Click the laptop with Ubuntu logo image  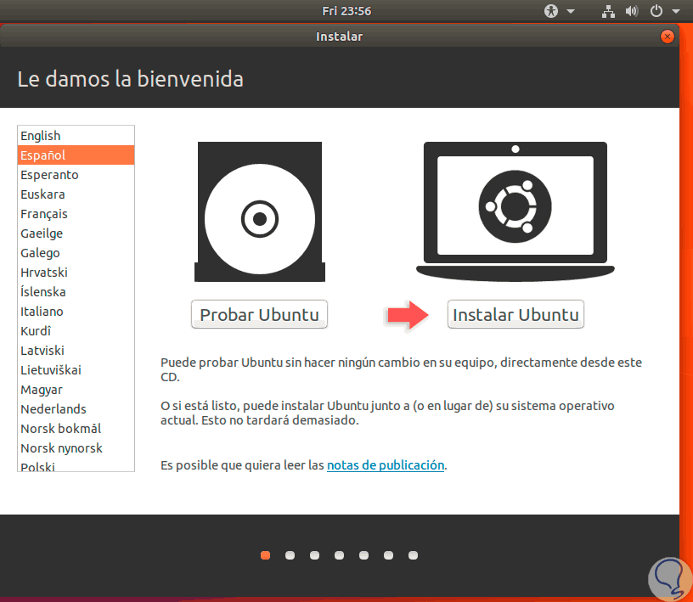516,211
